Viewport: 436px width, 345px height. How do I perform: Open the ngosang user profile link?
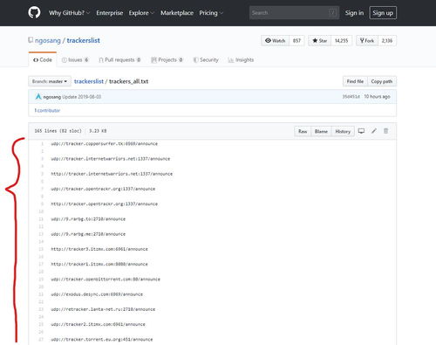pyautogui.click(x=48, y=40)
